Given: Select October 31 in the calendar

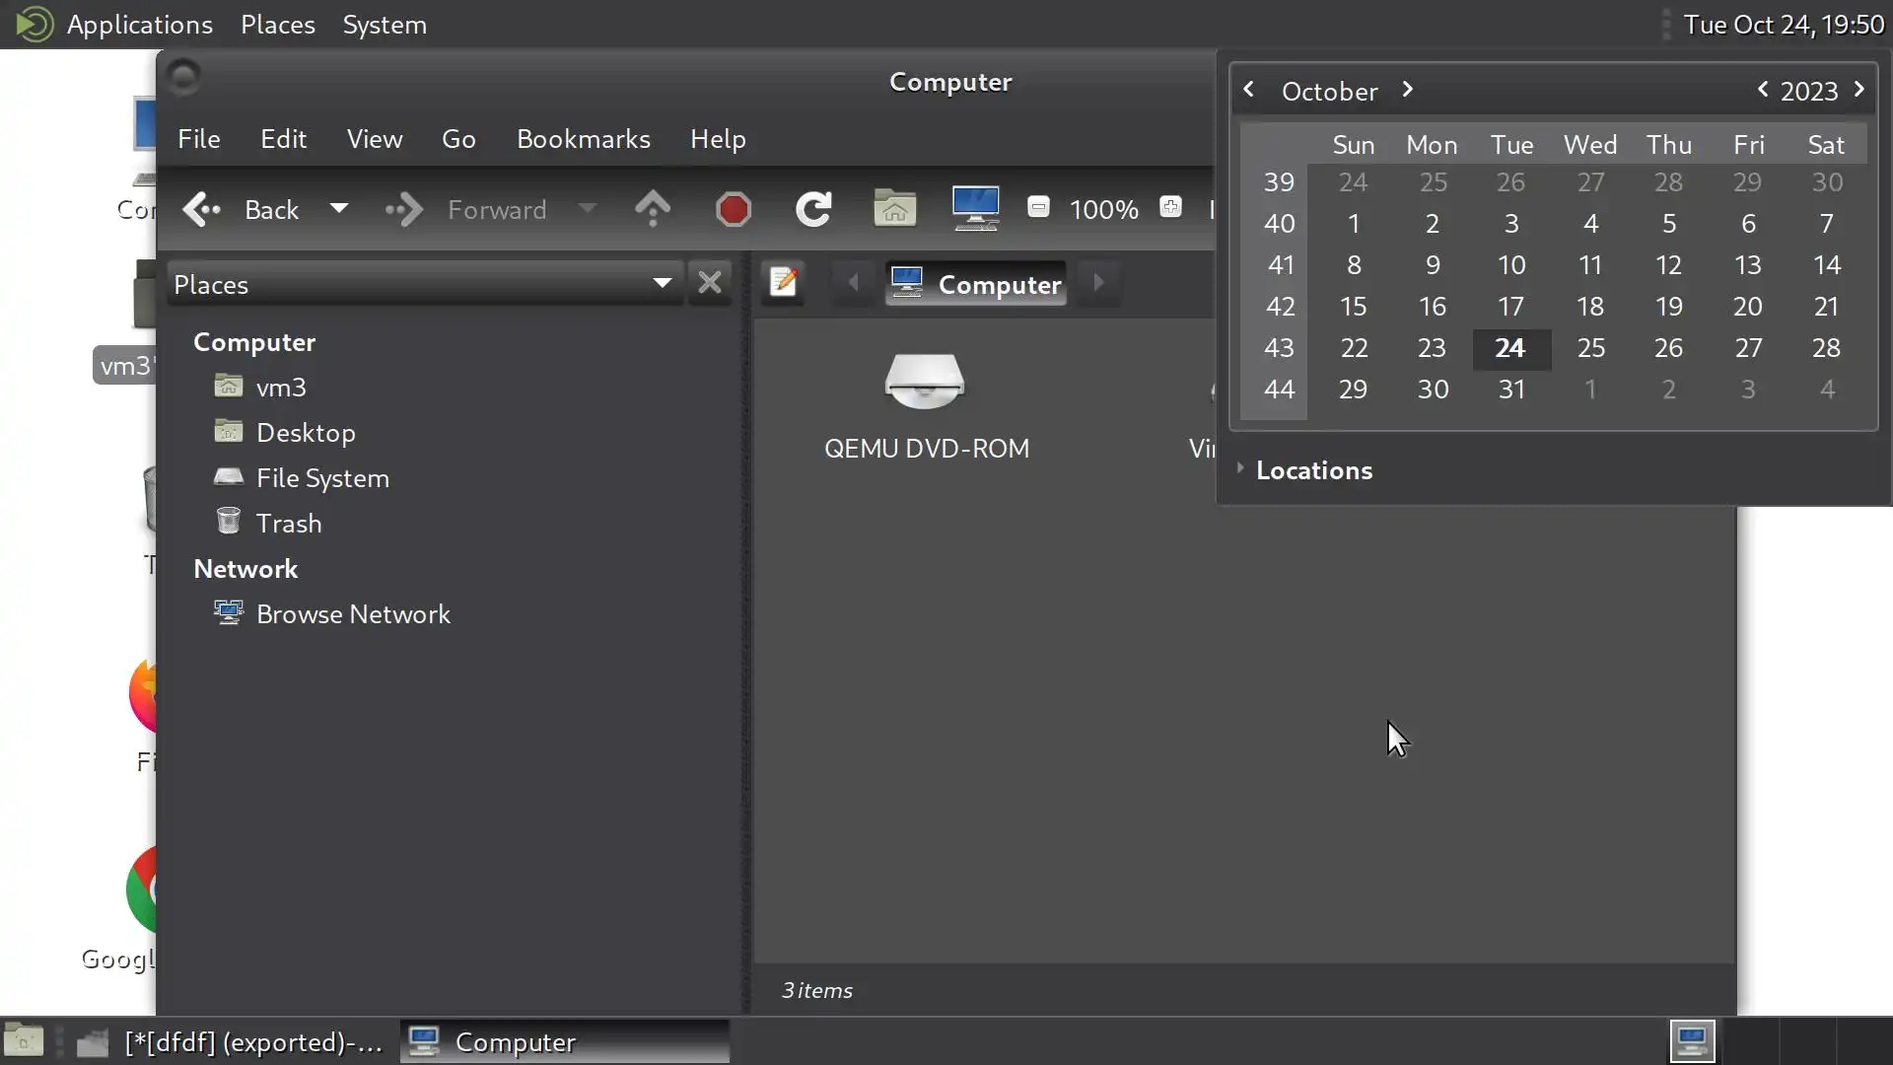Looking at the screenshot, I should click(x=1510, y=390).
